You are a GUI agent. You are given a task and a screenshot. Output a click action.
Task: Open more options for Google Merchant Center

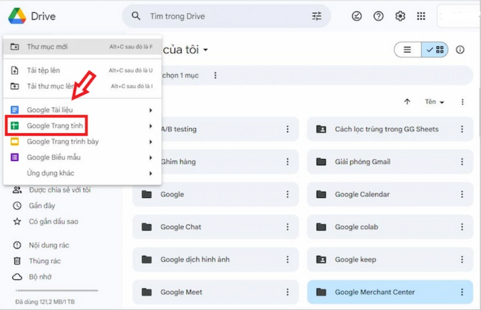point(462,292)
